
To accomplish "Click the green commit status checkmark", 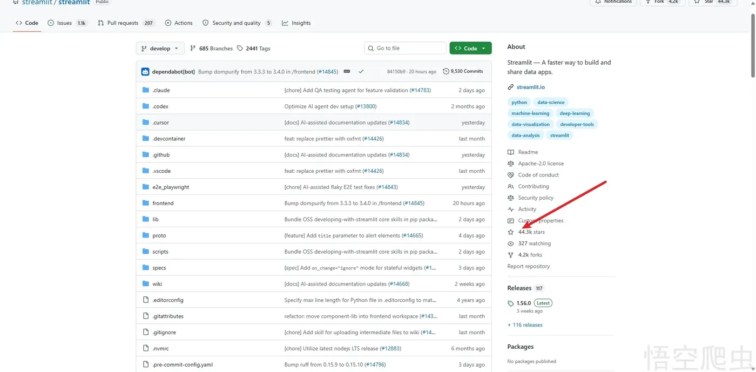I will pos(361,71).
